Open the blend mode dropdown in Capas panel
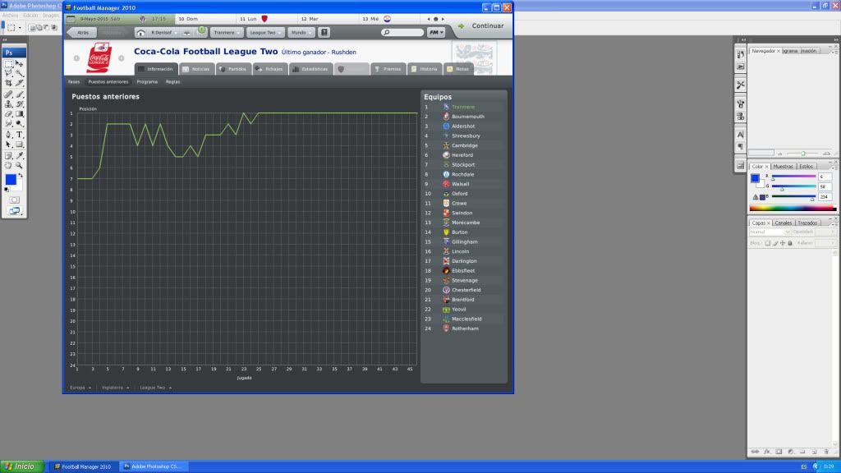This screenshot has height=473, width=841. (x=769, y=232)
